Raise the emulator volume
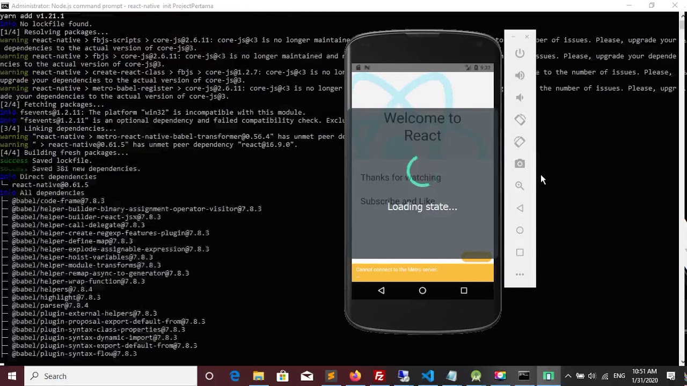Screen dimensions: 687x386 tap(520, 75)
